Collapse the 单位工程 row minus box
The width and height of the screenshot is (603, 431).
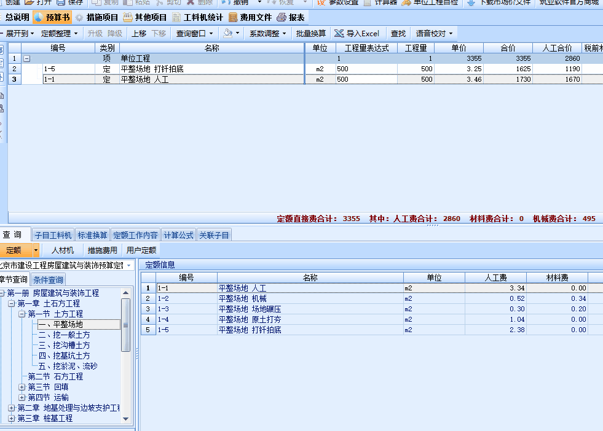point(26,58)
